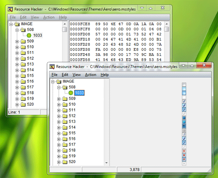
Task: Click folder icon of 512 in front window
Action: [x=65, y=116]
